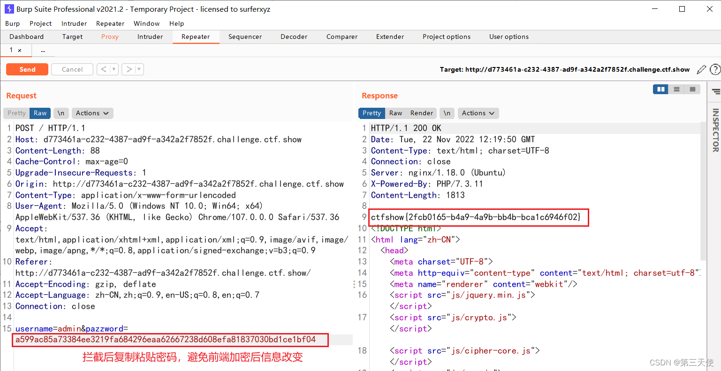
Task: Open request Actions dropdown
Action: (x=92, y=113)
